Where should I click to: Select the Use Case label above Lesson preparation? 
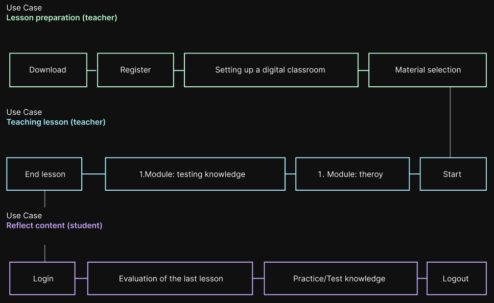tap(24, 8)
